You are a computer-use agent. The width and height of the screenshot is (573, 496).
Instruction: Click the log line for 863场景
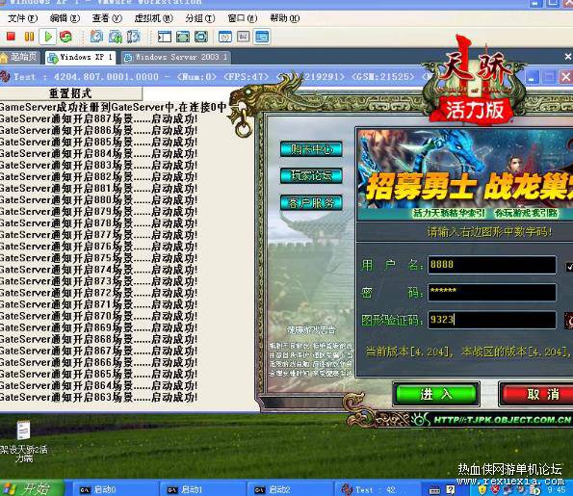point(98,398)
